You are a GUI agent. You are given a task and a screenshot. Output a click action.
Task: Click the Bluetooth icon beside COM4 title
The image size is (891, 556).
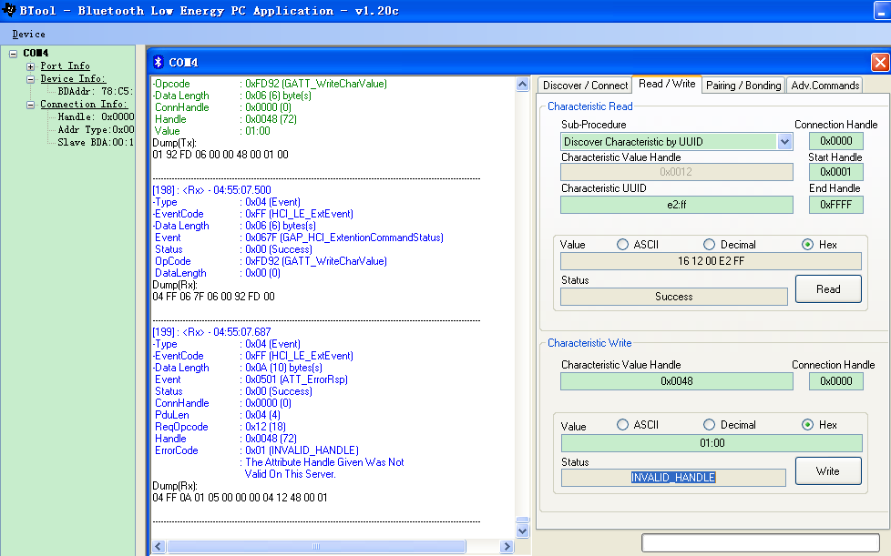pos(158,62)
